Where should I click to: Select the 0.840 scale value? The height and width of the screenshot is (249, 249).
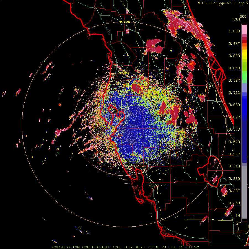(x=234, y=68)
